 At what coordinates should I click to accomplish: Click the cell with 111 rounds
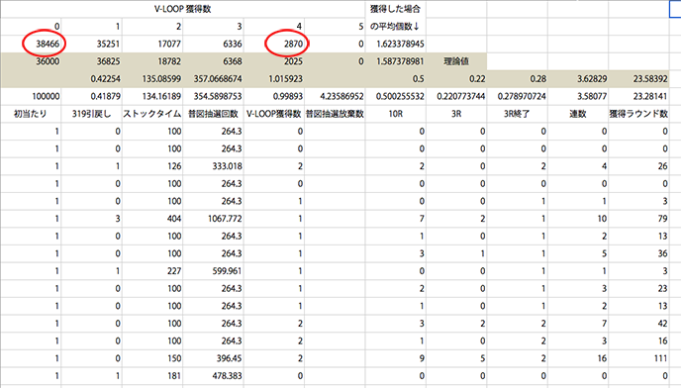638,358
